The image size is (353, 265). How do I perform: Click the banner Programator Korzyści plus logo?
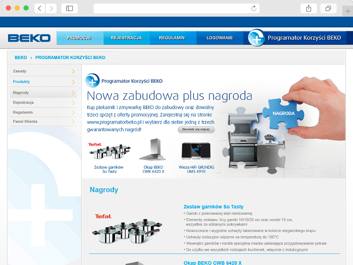[92, 80]
